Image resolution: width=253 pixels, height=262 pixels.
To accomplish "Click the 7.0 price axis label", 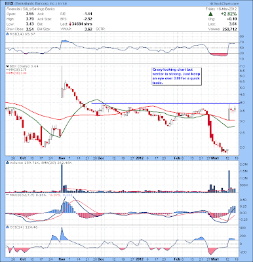I will pos(242,66).
